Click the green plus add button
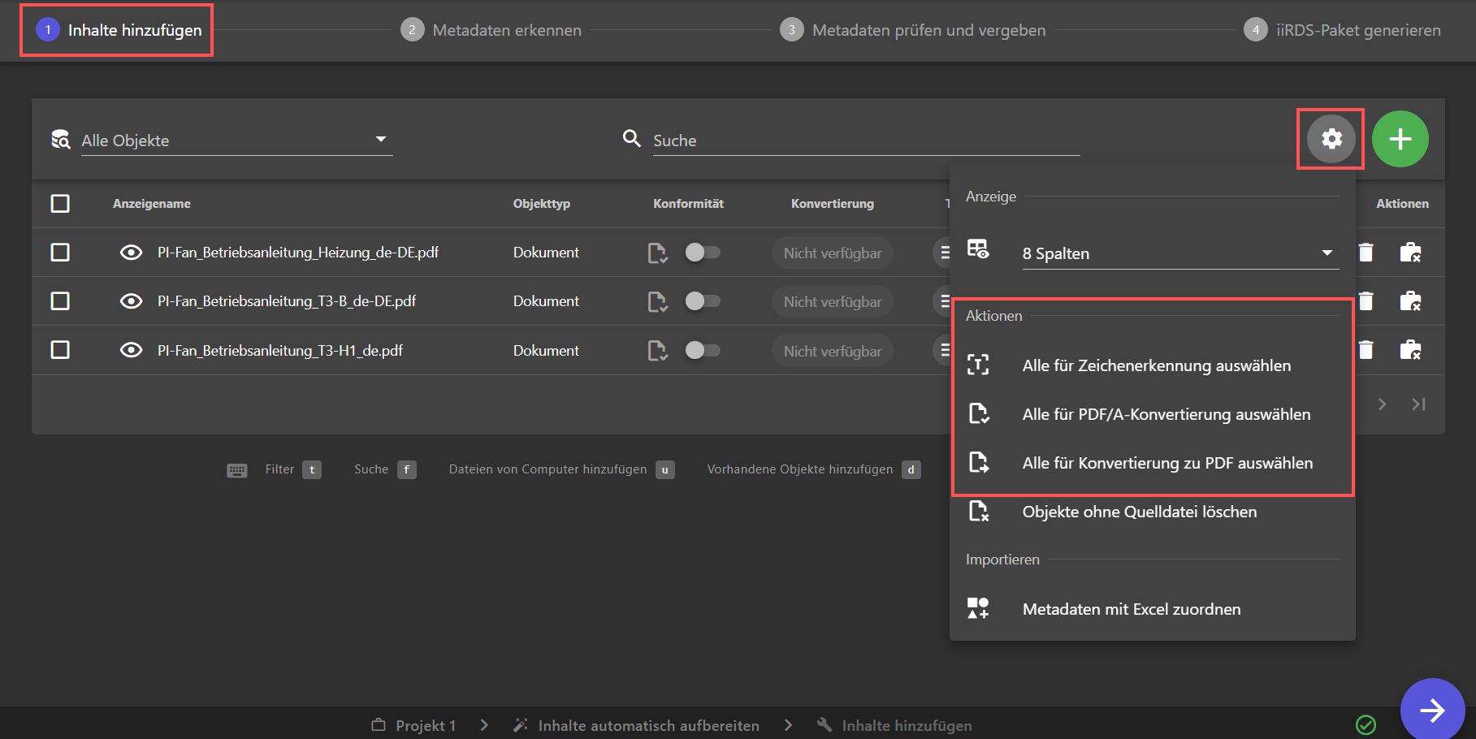Screen dimensions: 1476x739 point(1400,139)
